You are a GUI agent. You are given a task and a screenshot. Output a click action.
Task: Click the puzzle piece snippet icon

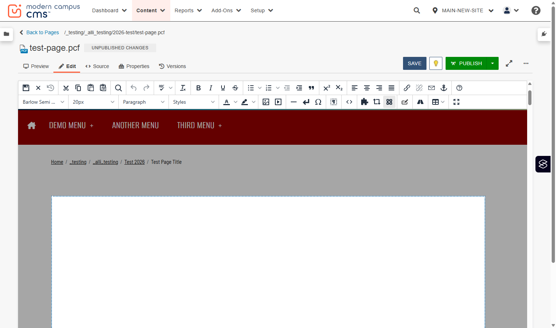[x=365, y=102]
